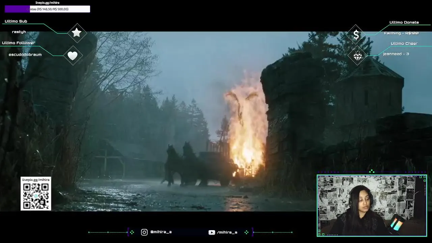Click the YouTube logo icon

[212, 232]
